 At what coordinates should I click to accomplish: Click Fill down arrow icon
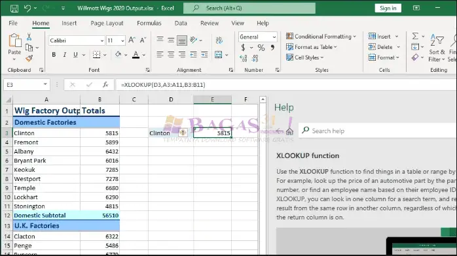414,46
